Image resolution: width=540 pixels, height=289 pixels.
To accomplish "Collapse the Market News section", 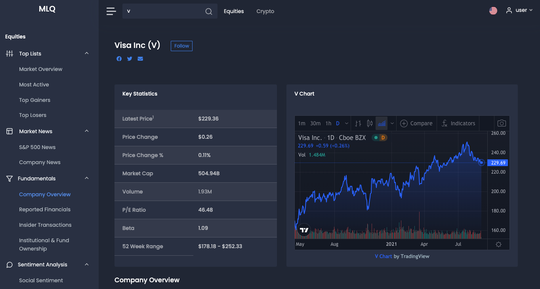I will 87,131.
